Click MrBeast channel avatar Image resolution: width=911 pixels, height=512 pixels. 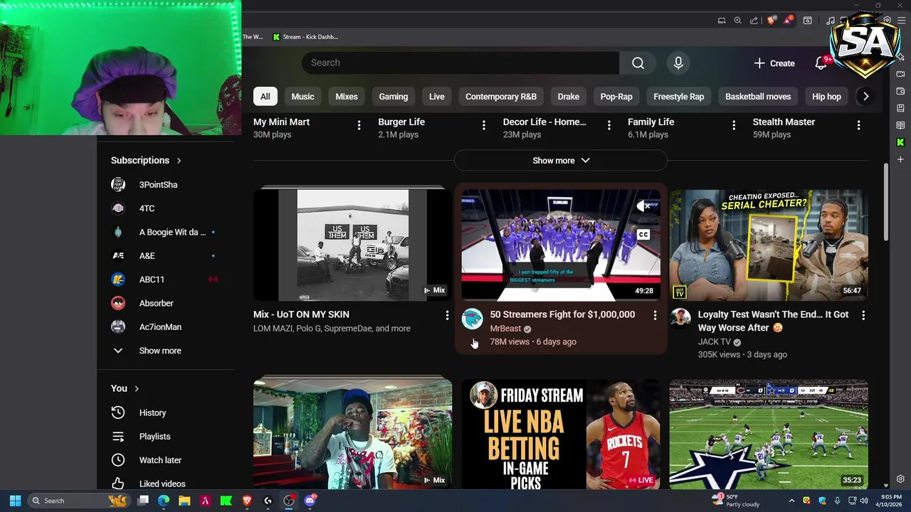pyautogui.click(x=472, y=319)
